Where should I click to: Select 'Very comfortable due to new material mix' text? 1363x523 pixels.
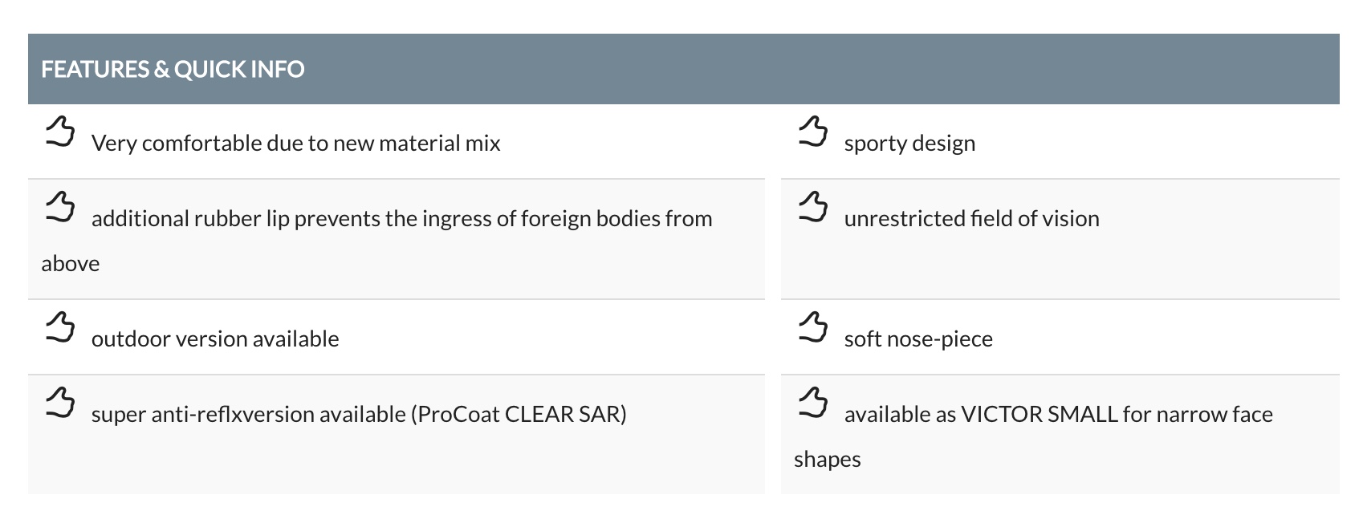tap(296, 143)
